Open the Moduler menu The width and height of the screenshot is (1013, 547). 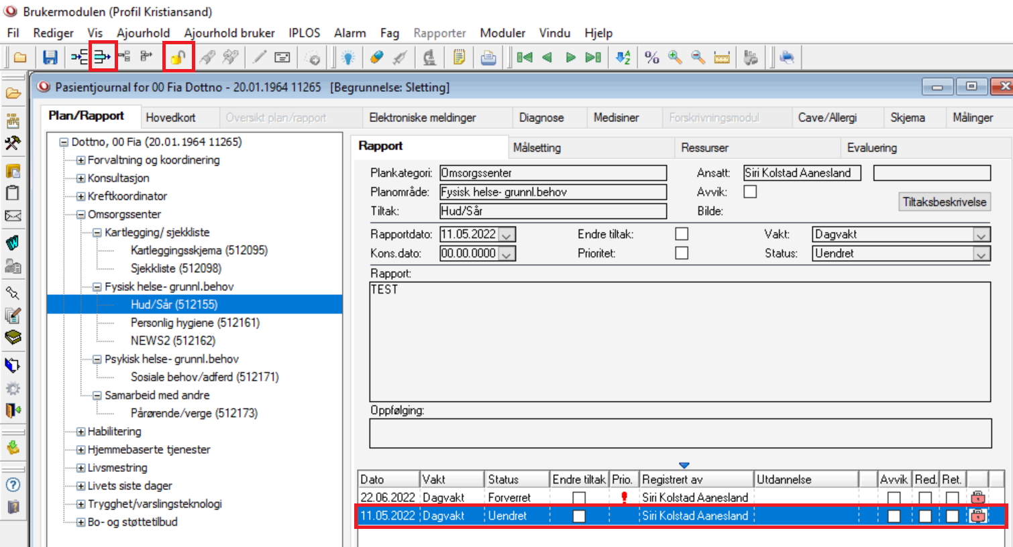click(502, 33)
